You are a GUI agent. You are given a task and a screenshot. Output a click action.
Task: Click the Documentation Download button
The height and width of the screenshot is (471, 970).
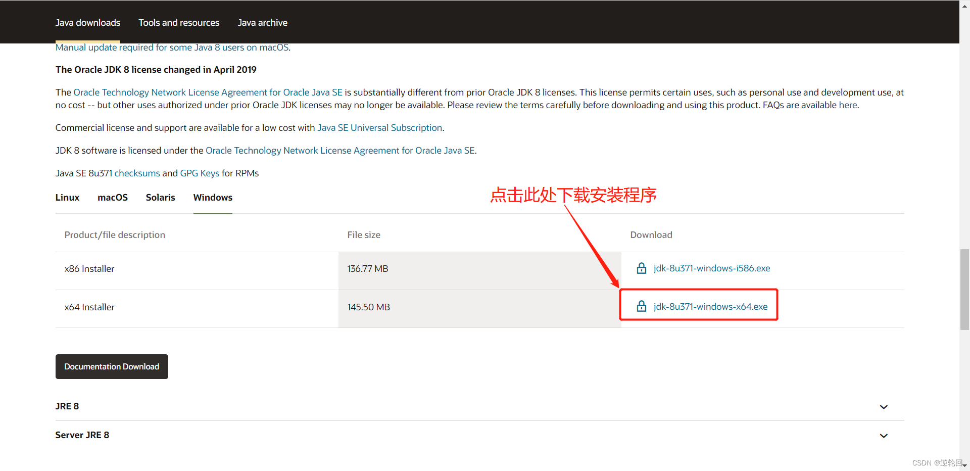tap(112, 366)
